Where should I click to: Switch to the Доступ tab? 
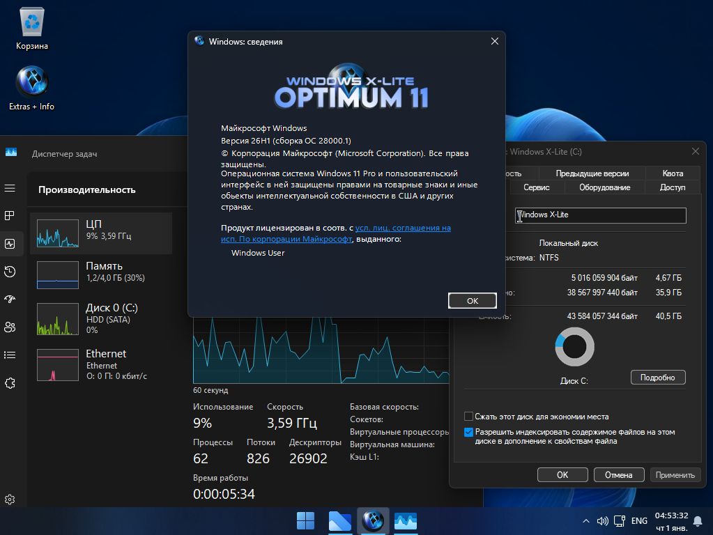(x=672, y=187)
